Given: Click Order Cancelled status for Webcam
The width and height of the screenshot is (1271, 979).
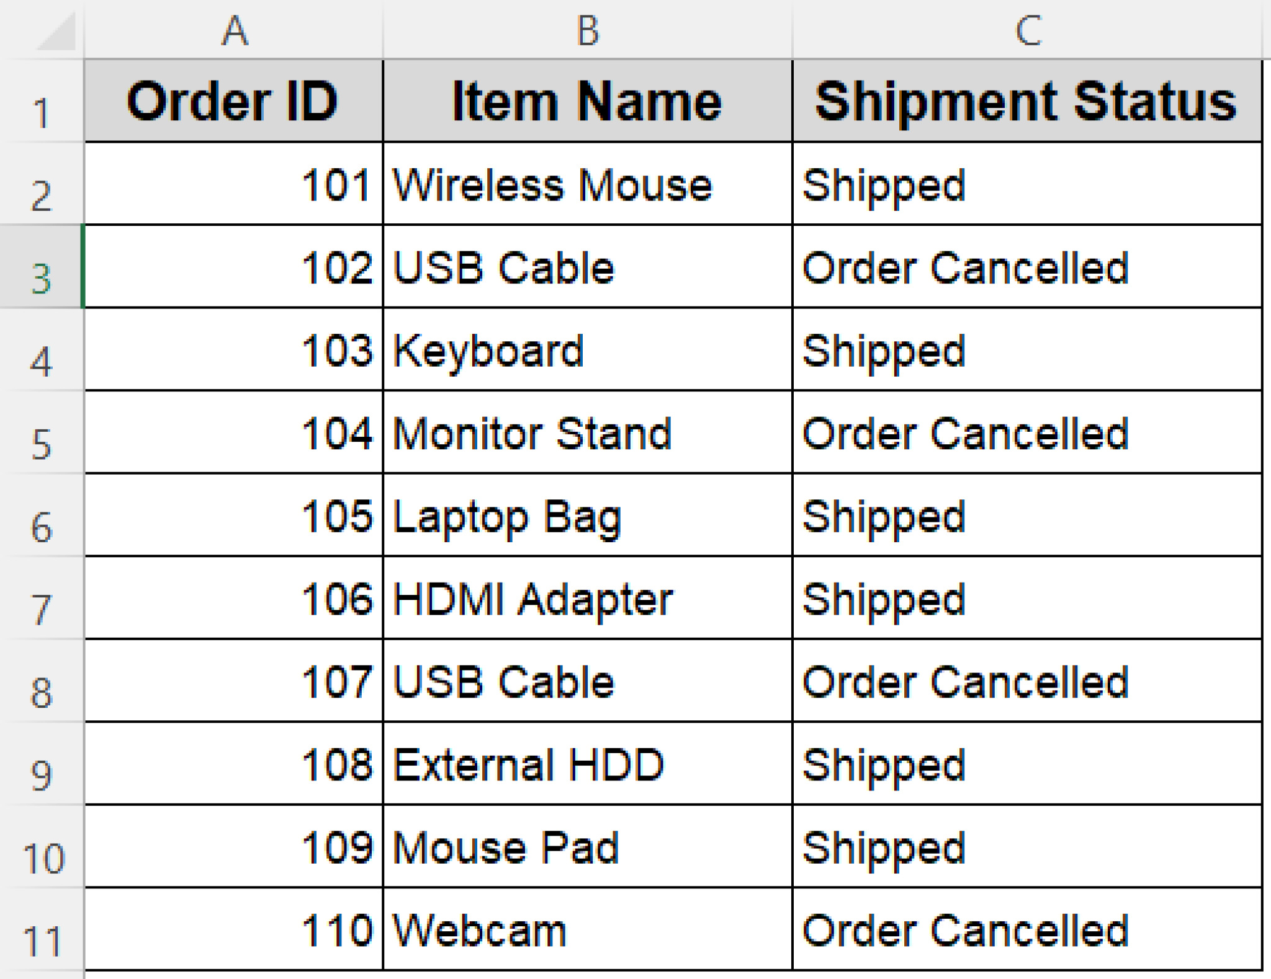Looking at the screenshot, I should coord(1027,930).
